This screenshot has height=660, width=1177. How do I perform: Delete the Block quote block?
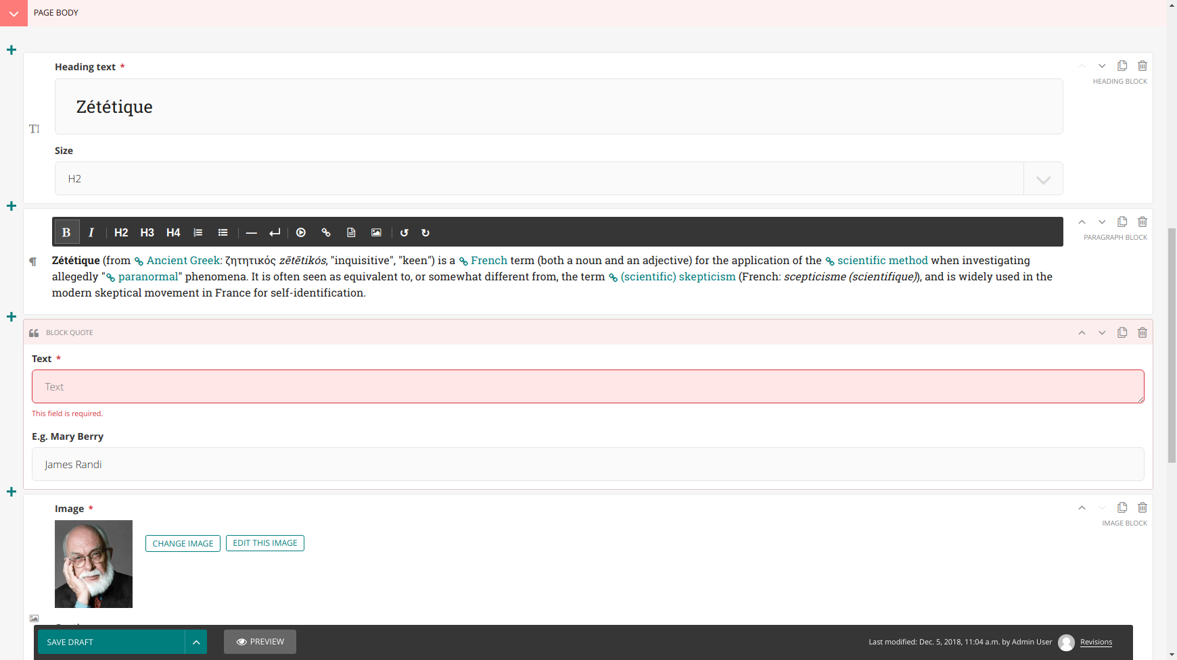1143,332
